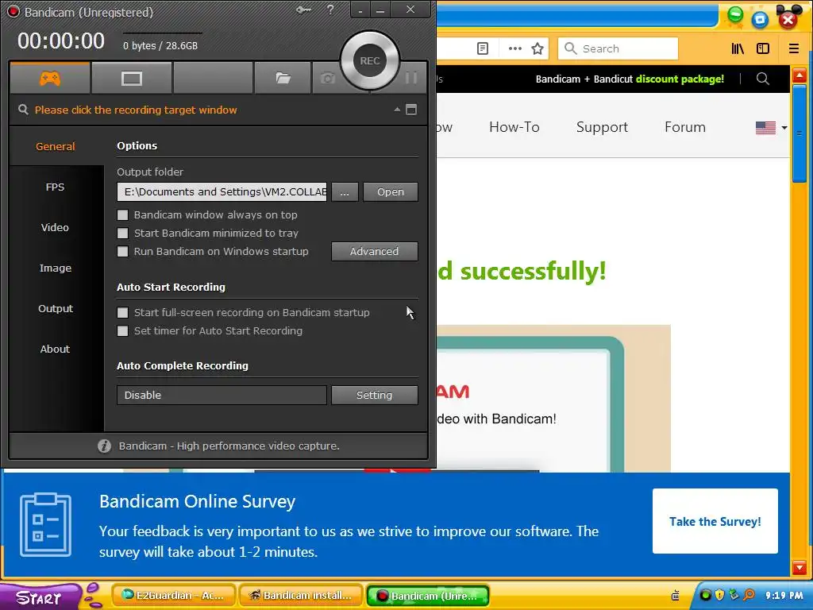Open the About tab

[55, 349]
